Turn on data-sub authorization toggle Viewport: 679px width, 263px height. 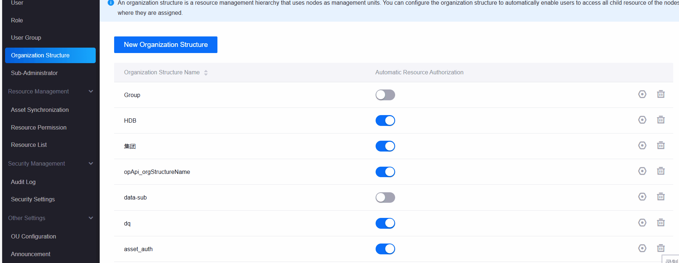click(x=385, y=197)
